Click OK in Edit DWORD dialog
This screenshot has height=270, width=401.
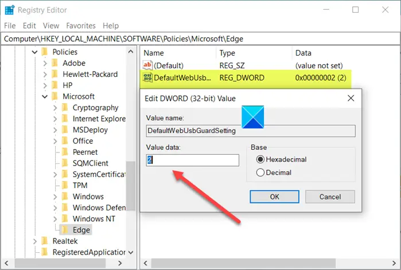[274, 197]
